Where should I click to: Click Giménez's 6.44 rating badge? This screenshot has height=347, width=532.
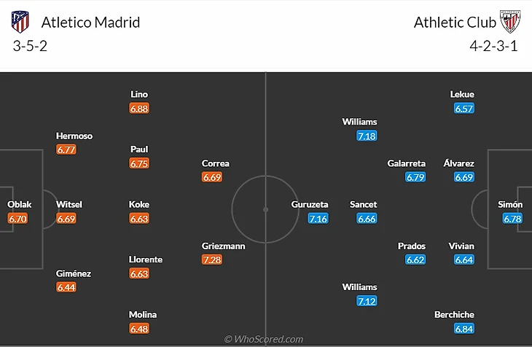(66, 288)
